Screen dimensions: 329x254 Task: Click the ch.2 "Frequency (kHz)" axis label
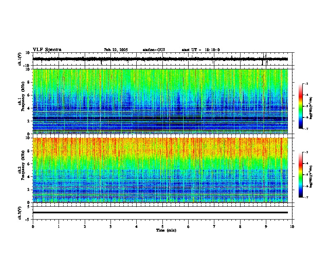23,165
